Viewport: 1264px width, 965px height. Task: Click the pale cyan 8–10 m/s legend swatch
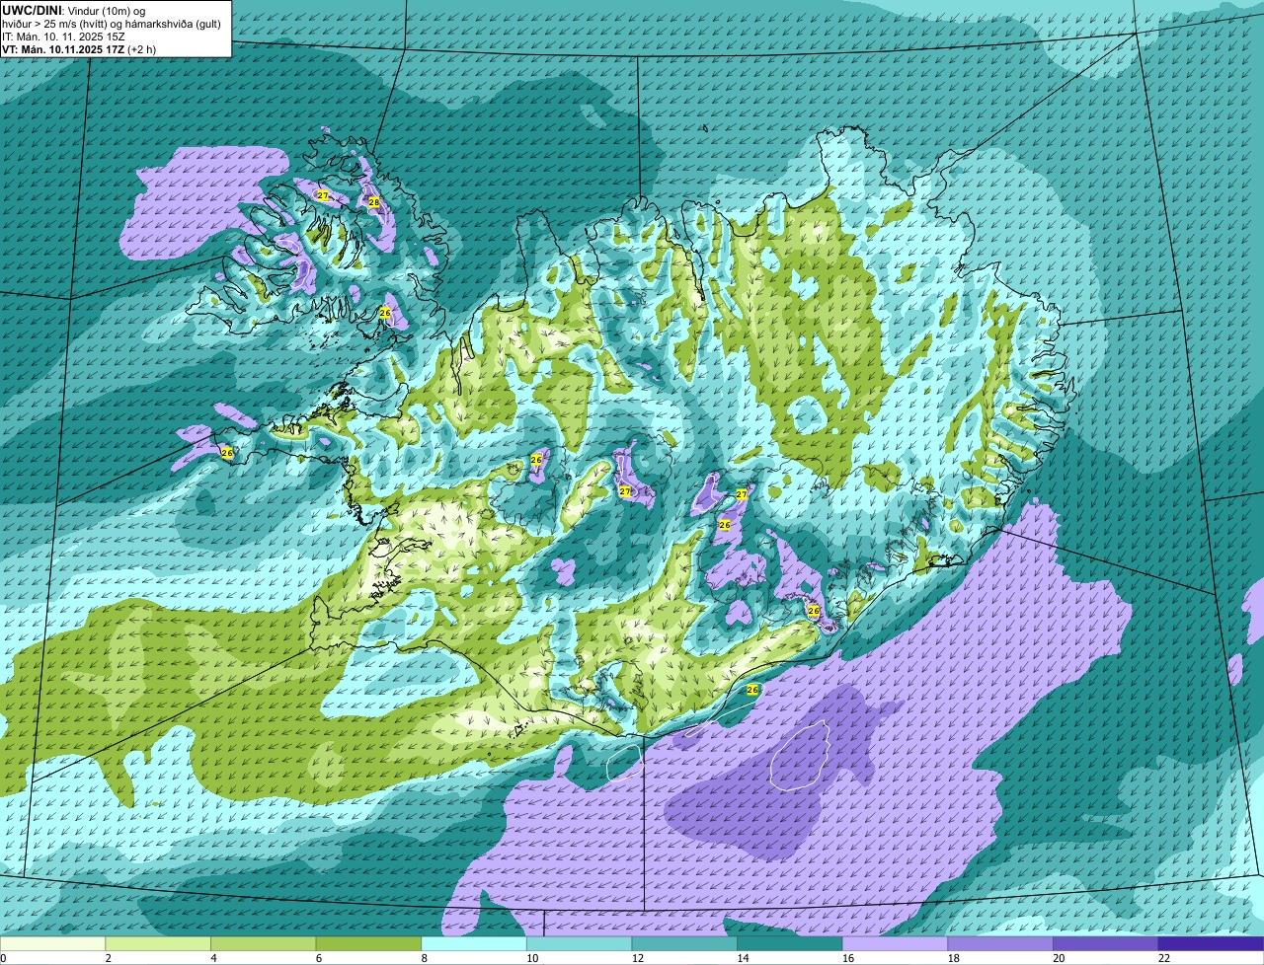(474, 943)
